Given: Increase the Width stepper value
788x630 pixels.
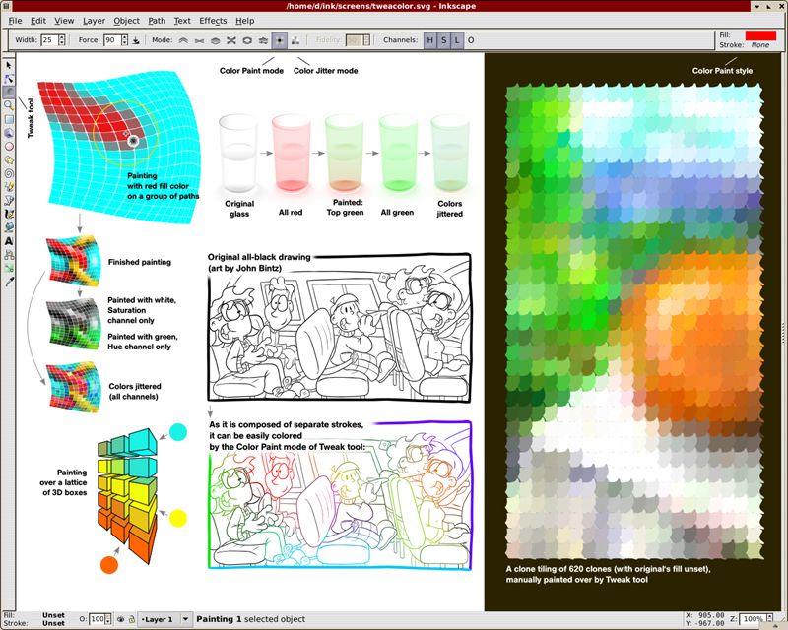Looking at the screenshot, I should coord(62,37).
